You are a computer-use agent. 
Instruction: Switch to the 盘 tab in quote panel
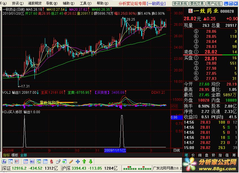click(x=207, y=155)
